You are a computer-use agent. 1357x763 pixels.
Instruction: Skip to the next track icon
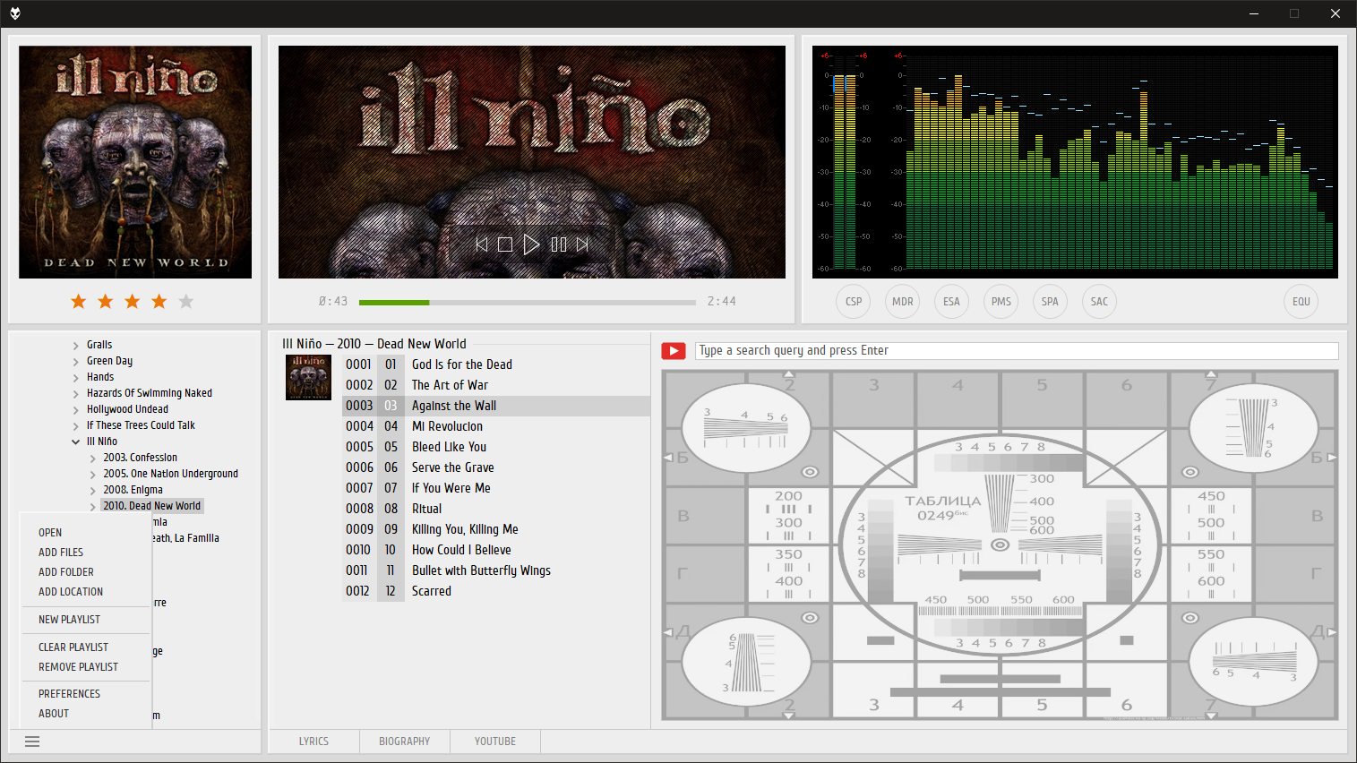[x=583, y=244]
